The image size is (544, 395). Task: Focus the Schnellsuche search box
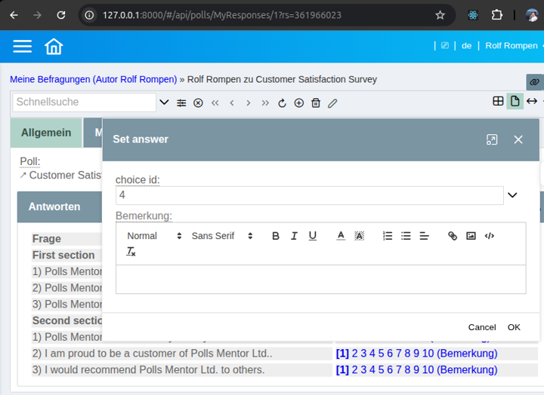pos(85,102)
